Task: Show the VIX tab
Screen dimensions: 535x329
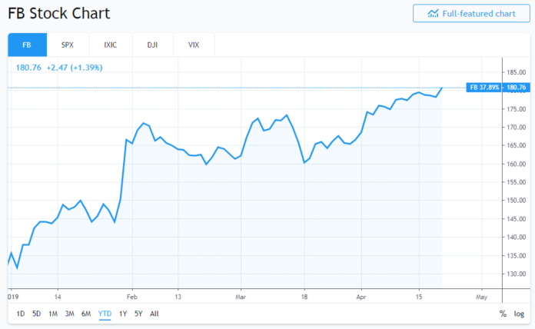Action: [x=193, y=45]
